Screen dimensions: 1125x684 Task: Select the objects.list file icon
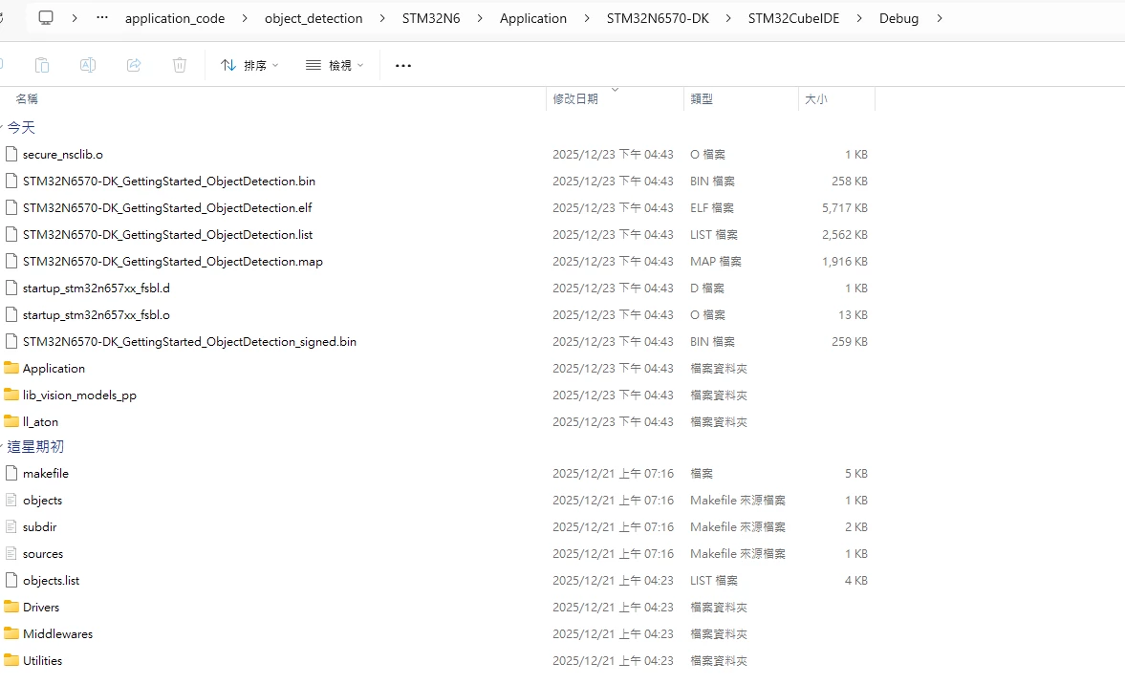11,580
